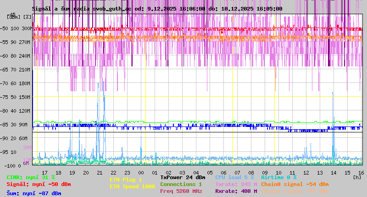Click the '17' hour label on x-axis
367x197 pixels.
[44, 173]
